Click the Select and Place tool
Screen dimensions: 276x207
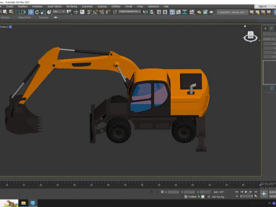pos(49,12)
